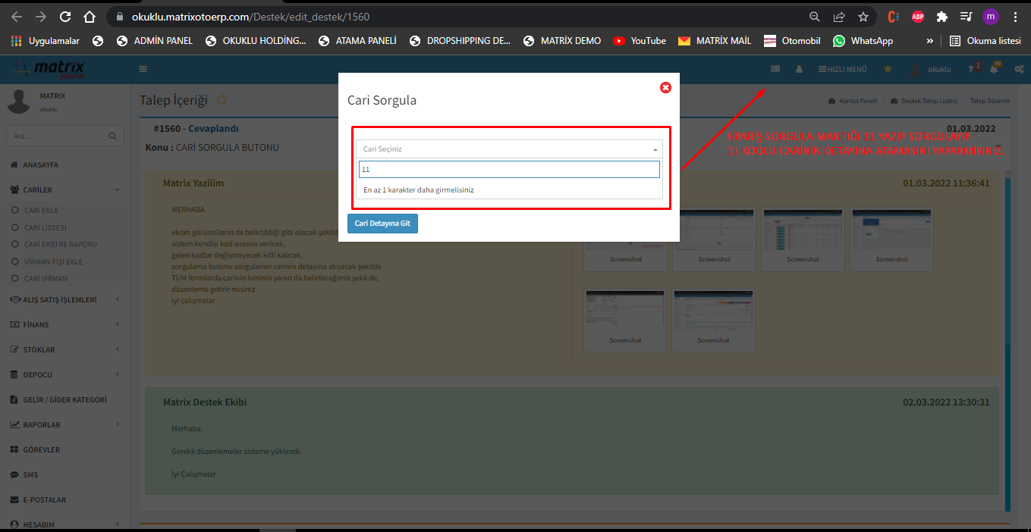Toggle the sidebar hamburger menu icon
1031x532 pixels.
[143, 69]
